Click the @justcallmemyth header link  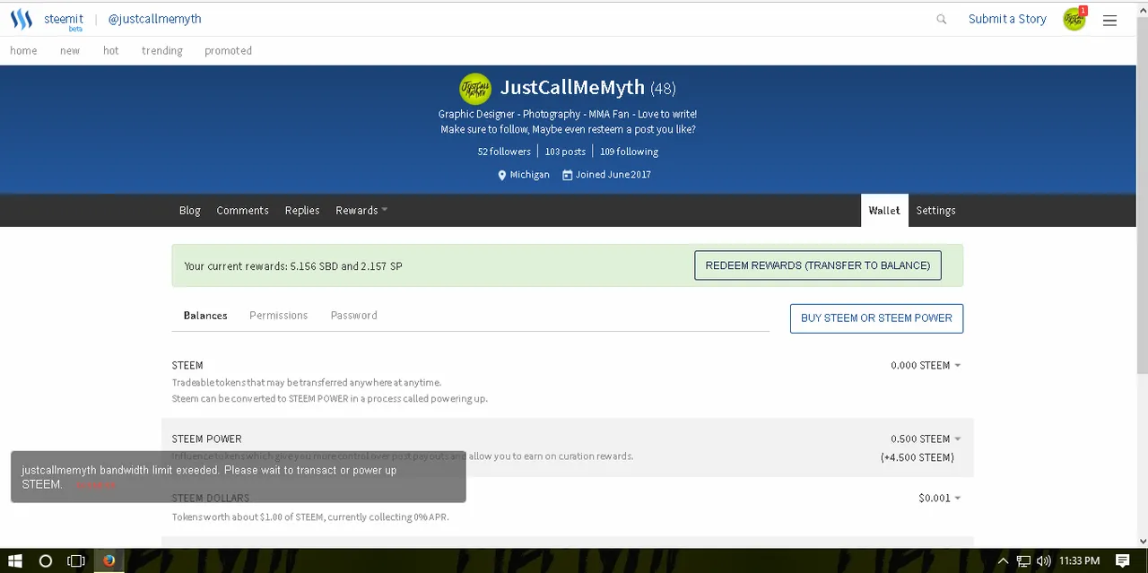click(154, 19)
